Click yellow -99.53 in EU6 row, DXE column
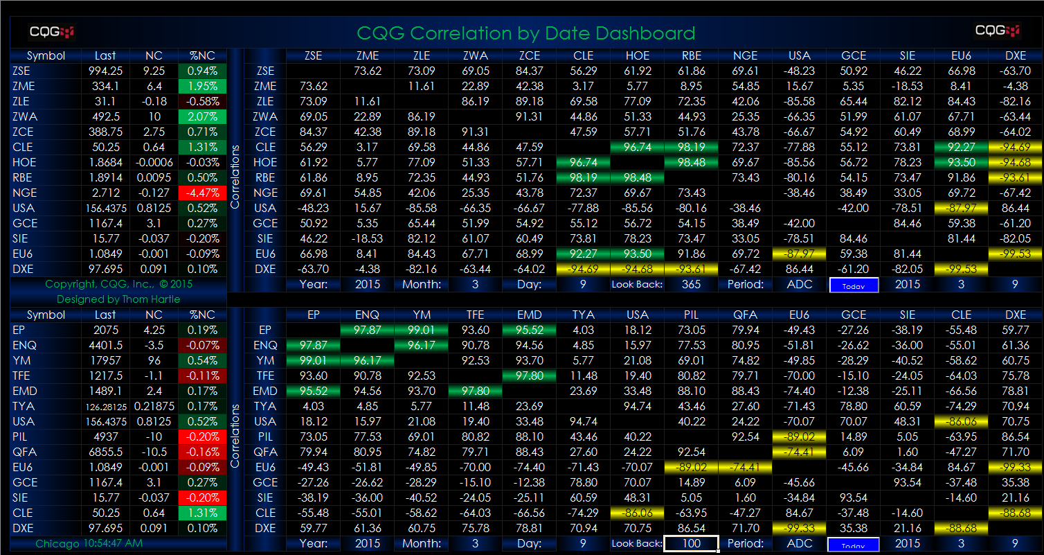 [1016, 254]
